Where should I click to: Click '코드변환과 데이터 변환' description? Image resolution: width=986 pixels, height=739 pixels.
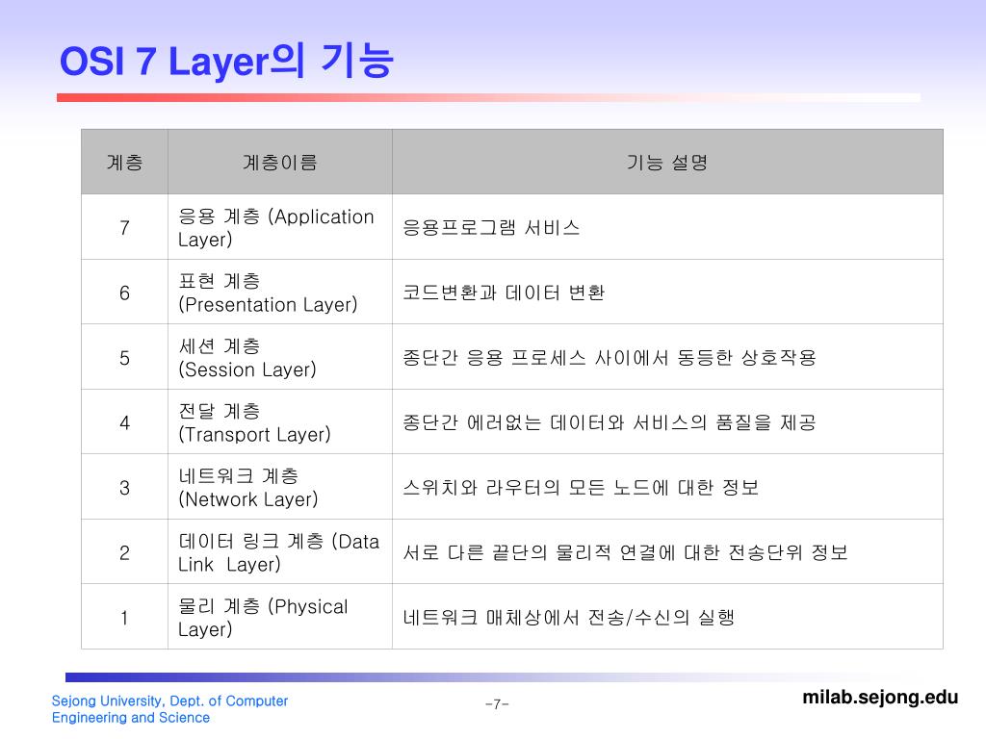pos(504,293)
